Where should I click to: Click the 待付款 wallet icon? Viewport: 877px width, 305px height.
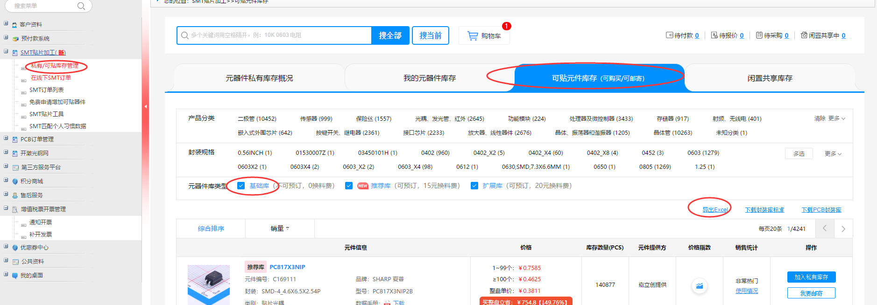pyautogui.click(x=669, y=35)
